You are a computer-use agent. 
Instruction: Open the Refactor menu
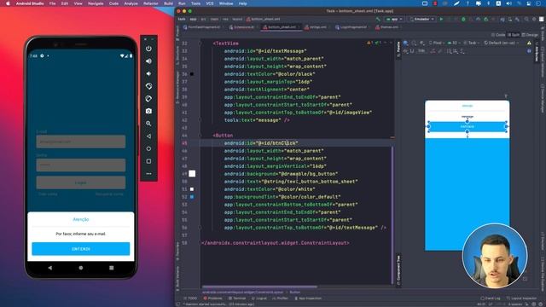[x=151, y=3]
